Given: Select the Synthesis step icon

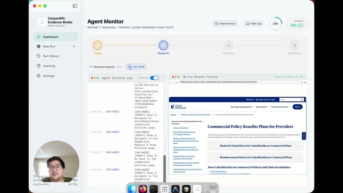Looking at the screenshot, I should (x=229, y=45).
